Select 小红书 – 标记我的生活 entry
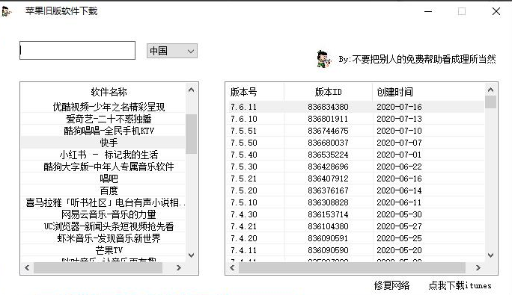The height and width of the screenshot is (295, 512). 103,155
